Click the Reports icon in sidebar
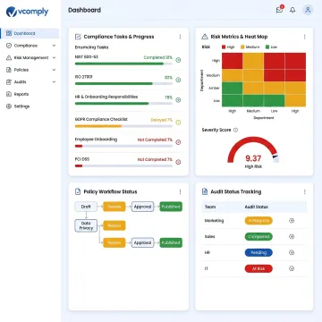This screenshot has height=322, width=322. 9,94
